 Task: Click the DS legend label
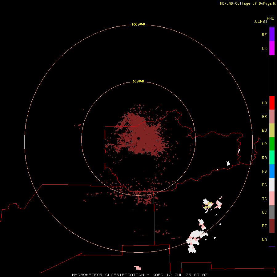pyautogui.click(x=264, y=185)
